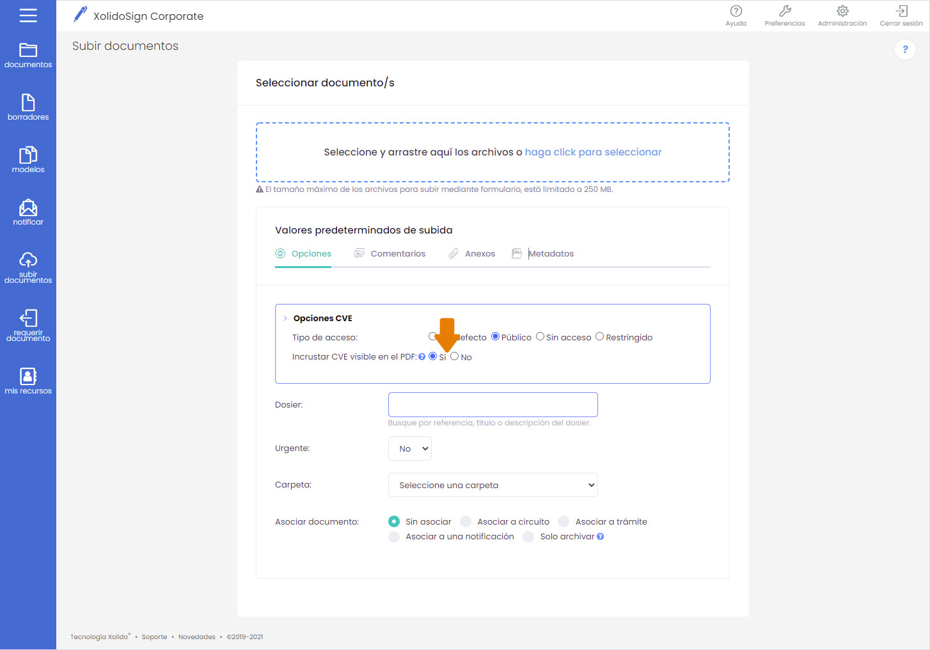Go to borradores in sidebar
The height and width of the screenshot is (650, 930).
pyautogui.click(x=28, y=107)
